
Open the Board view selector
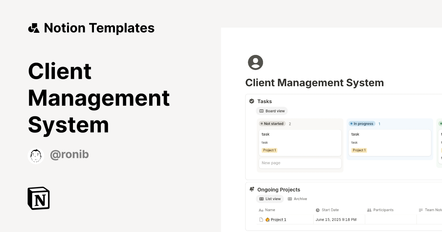(x=272, y=111)
